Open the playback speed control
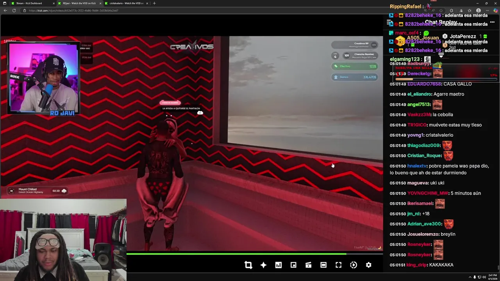The width and height of the screenshot is (500, 281). pos(354,265)
